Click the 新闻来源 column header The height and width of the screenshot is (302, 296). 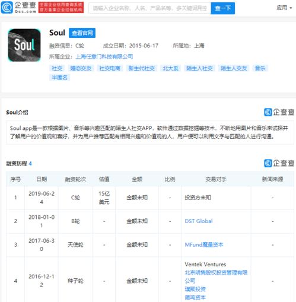(x=272, y=179)
